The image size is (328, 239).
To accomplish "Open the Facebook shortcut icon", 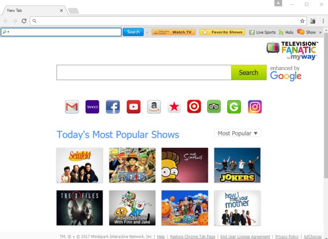I will [x=113, y=107].
